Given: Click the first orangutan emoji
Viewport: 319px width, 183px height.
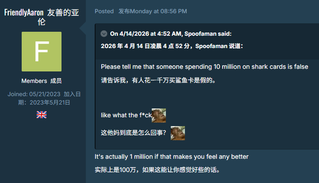Looking at the screenshot, I should click(159, 116).
